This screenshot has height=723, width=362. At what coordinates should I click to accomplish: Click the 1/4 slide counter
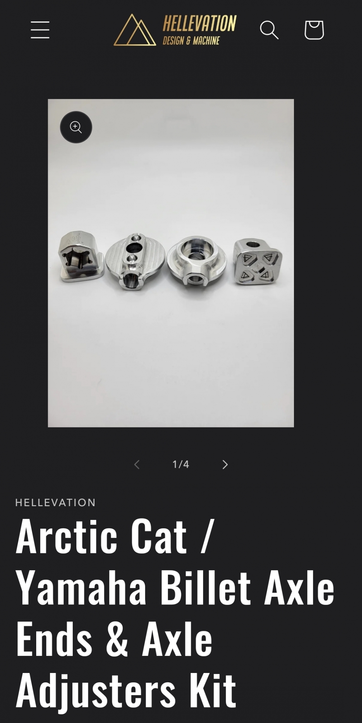[x=181, y=464]
